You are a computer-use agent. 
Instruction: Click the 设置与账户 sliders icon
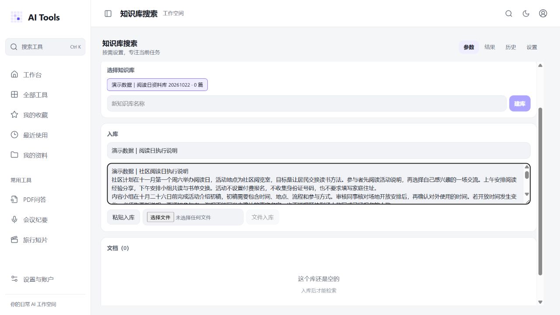(14, 279)
